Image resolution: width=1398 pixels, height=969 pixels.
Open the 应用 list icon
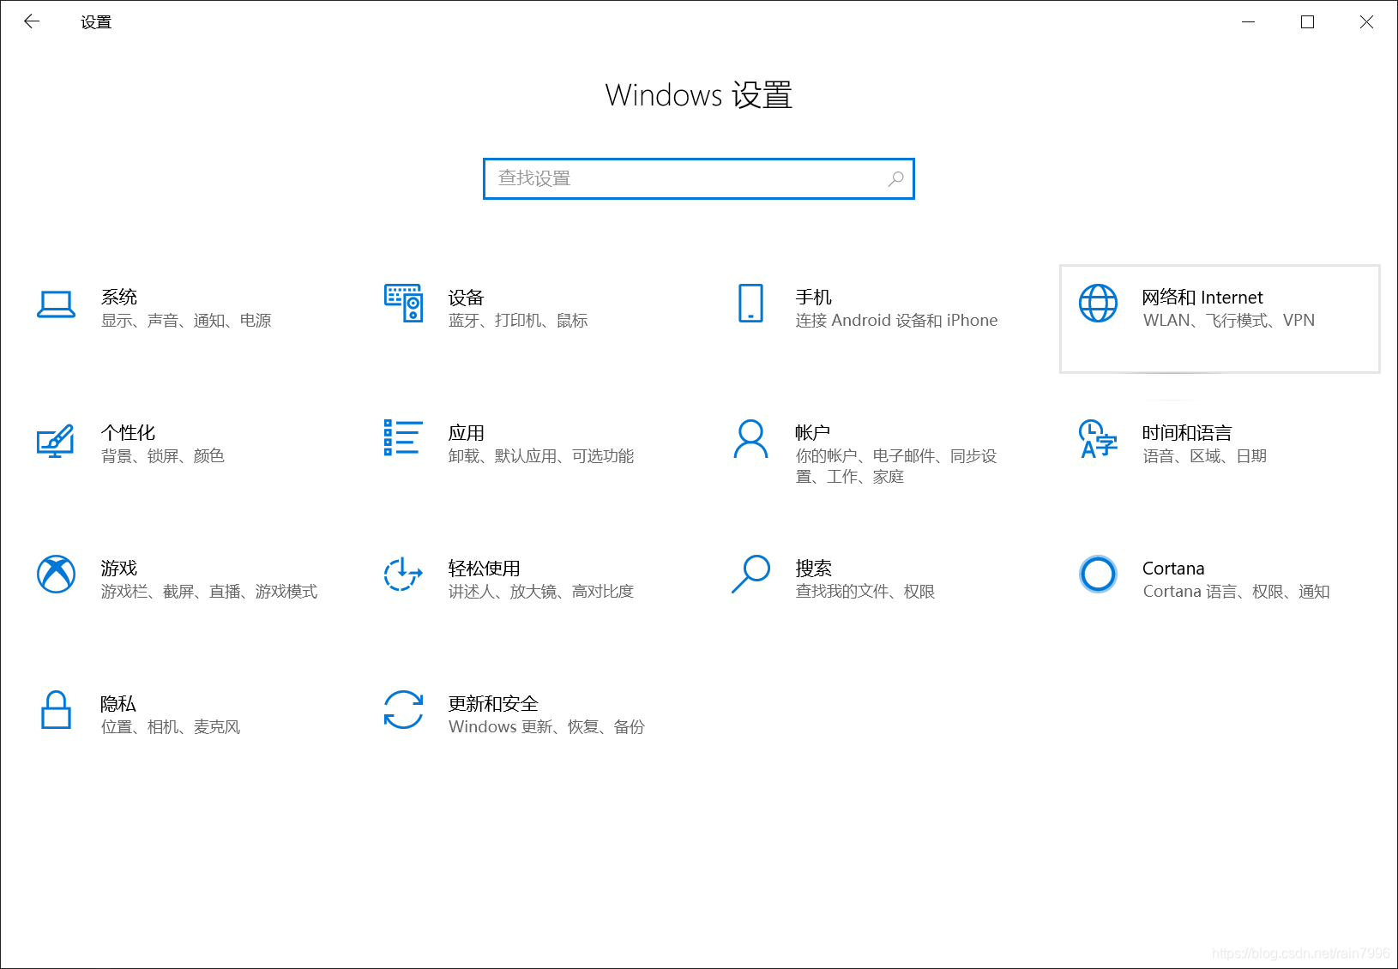click(x=403, y=437)
